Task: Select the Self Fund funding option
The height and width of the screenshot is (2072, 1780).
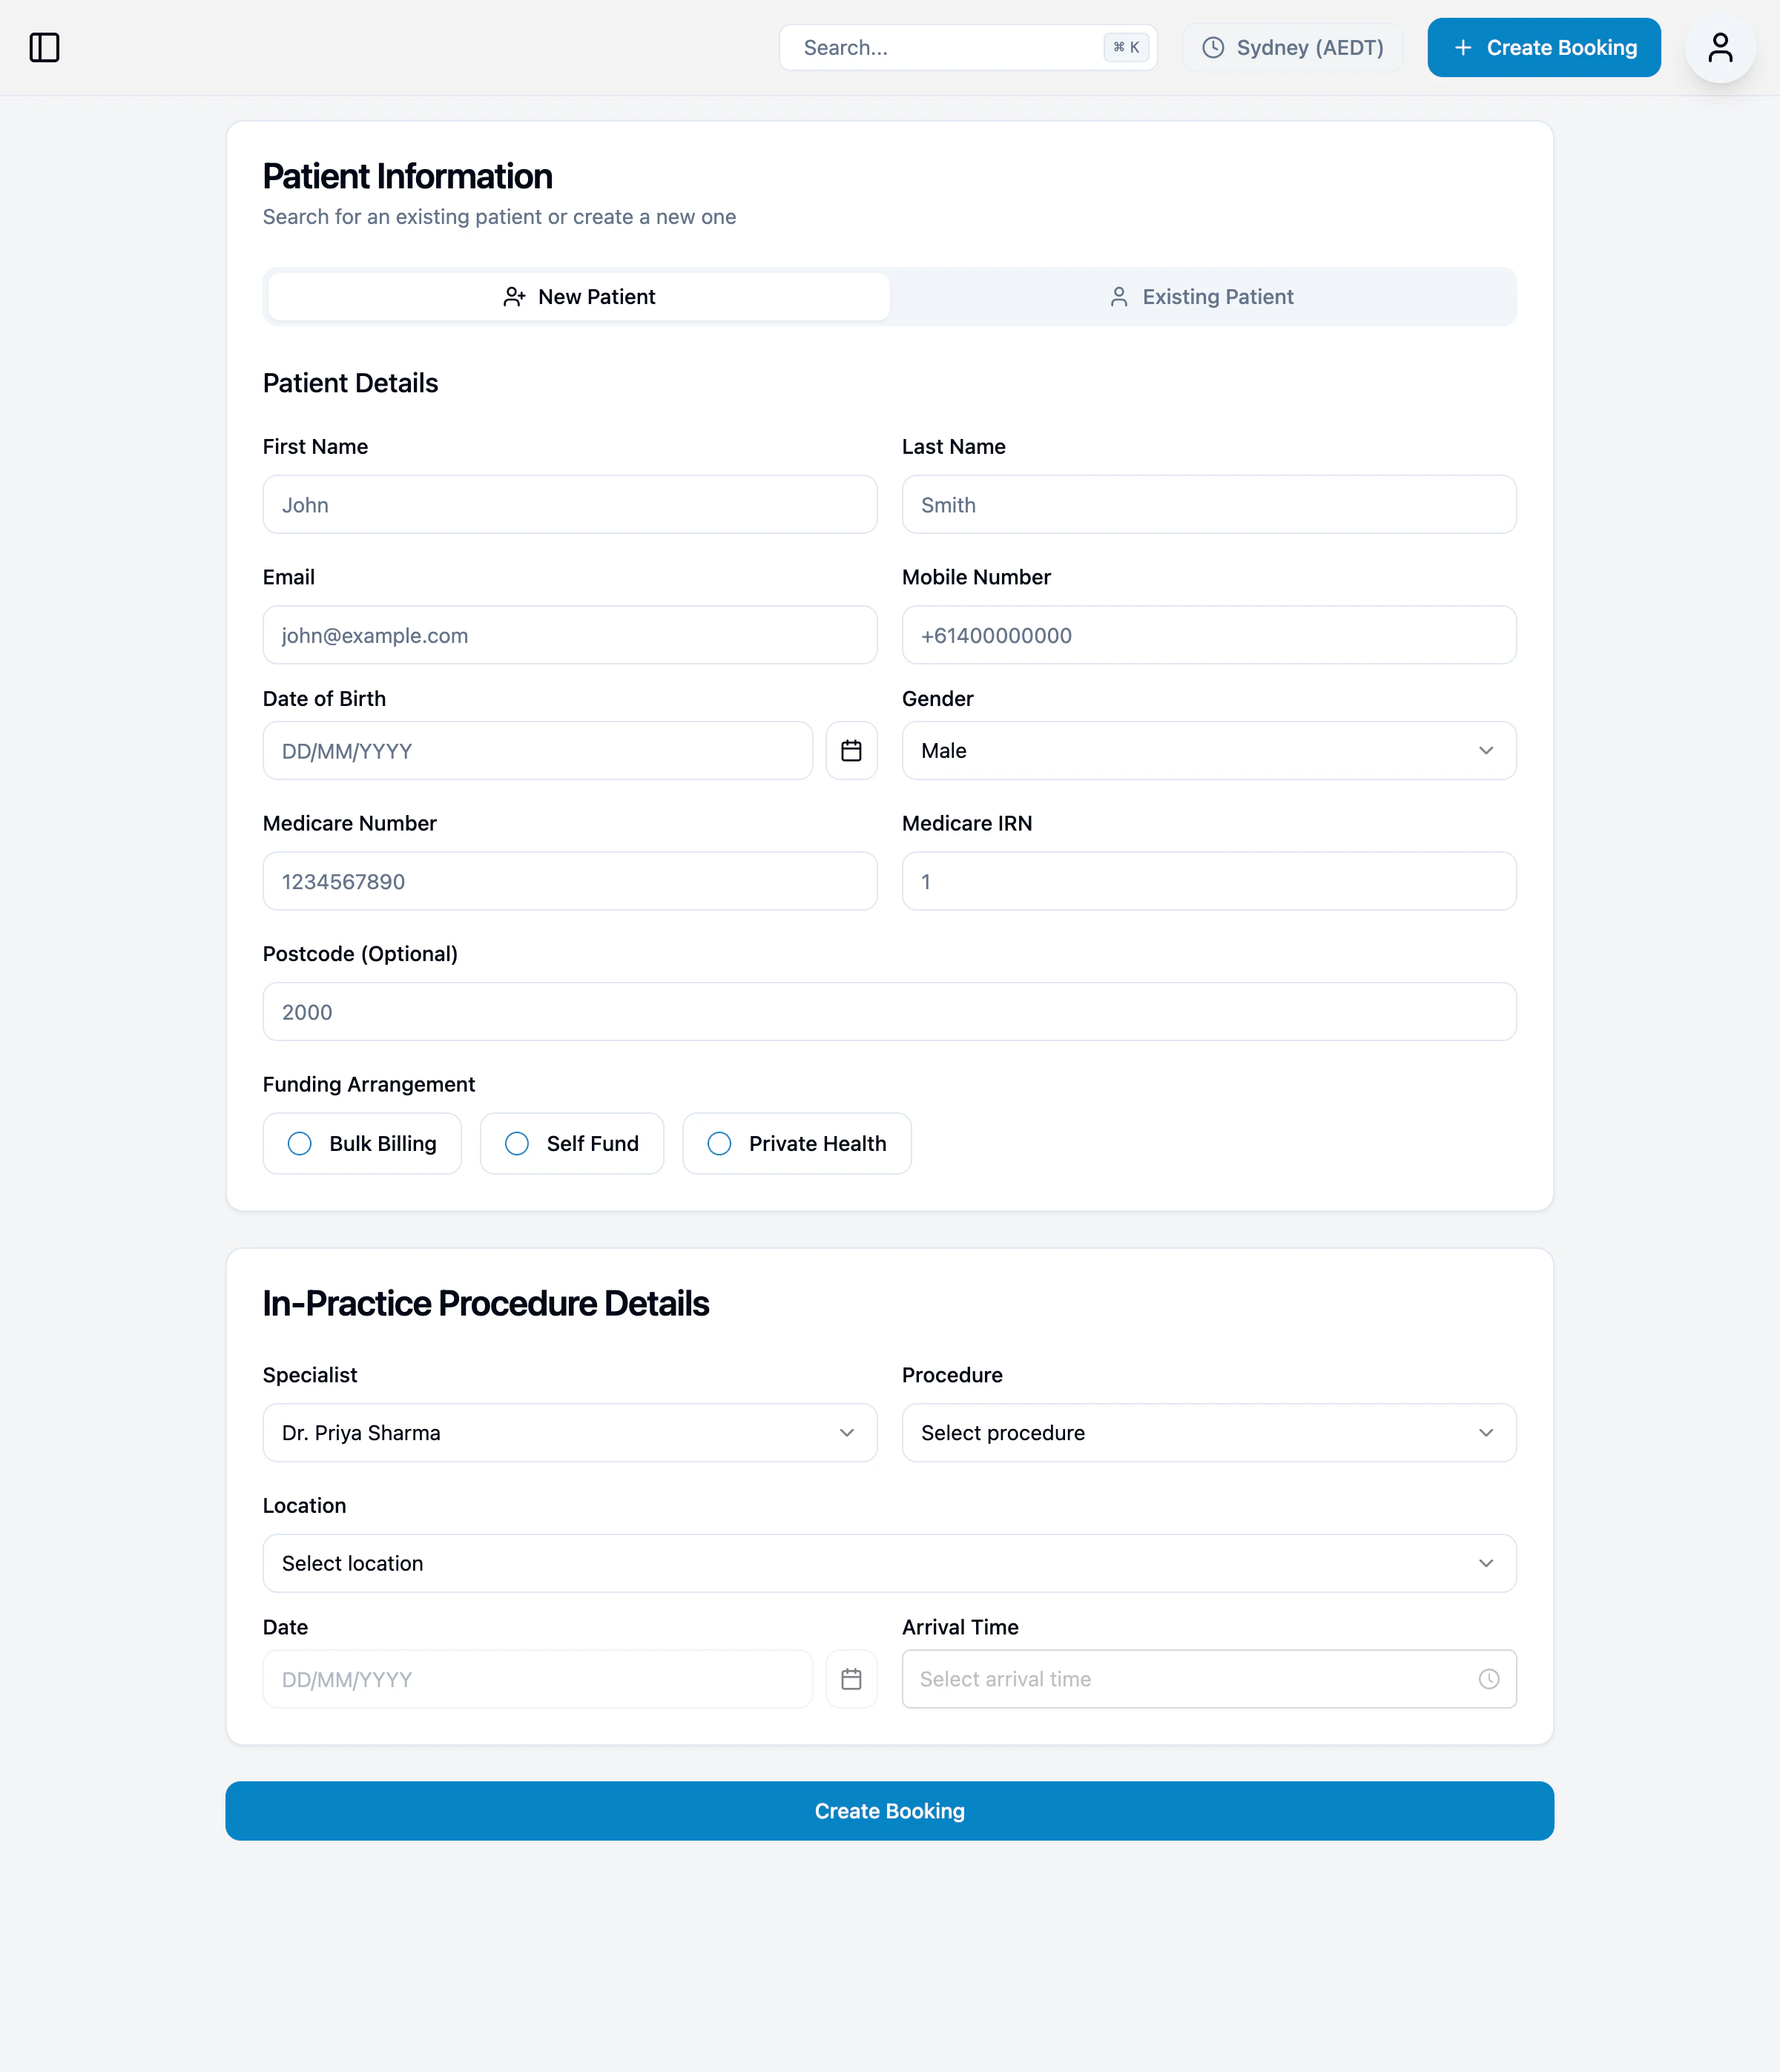Action: (x=571, y=1143)
